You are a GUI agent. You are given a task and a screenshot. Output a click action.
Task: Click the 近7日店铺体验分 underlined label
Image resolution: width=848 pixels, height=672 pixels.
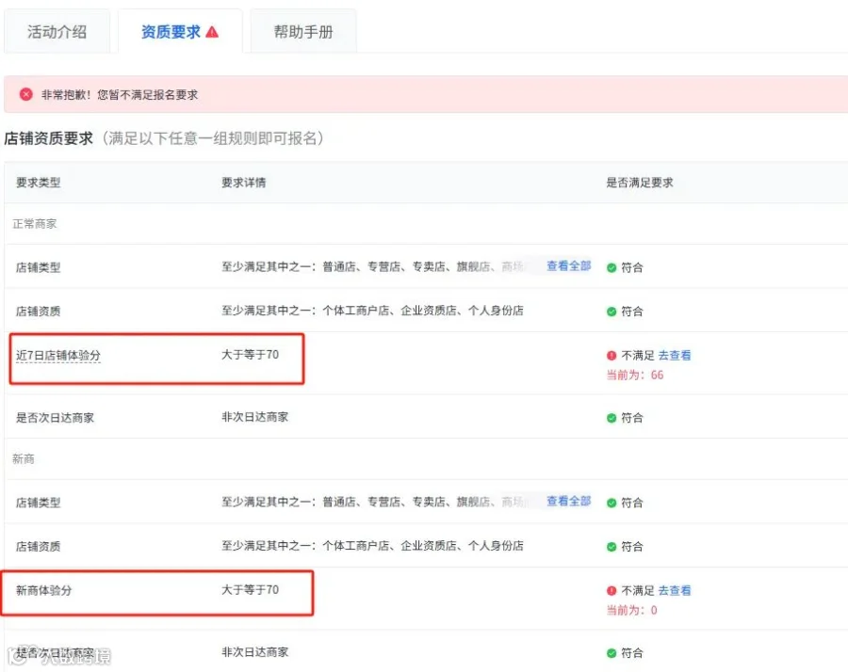coord(58,355)
